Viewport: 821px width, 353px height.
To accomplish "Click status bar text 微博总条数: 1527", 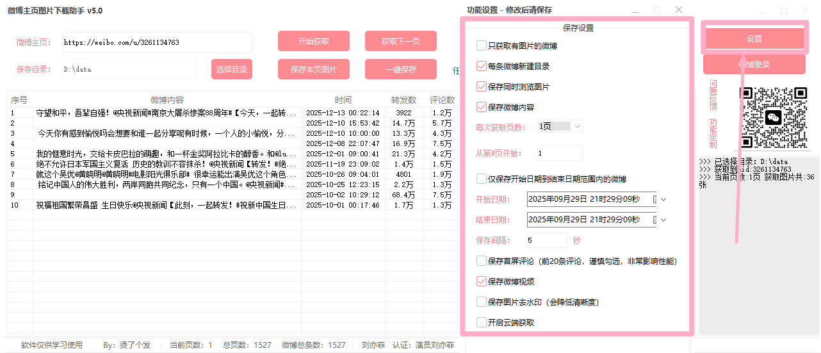I will point(314,345).
